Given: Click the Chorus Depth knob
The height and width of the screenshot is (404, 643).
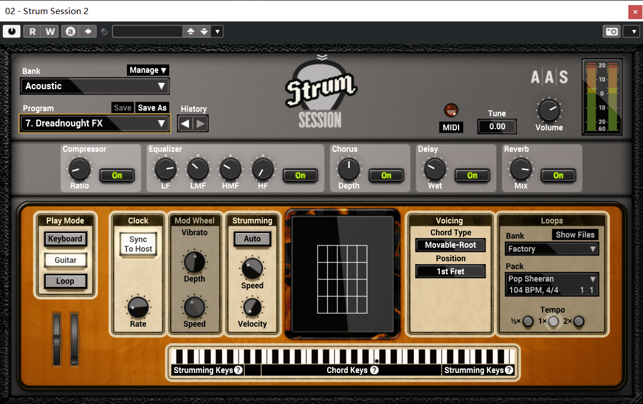Looking at the screenshot, I should tap(349, 169).
